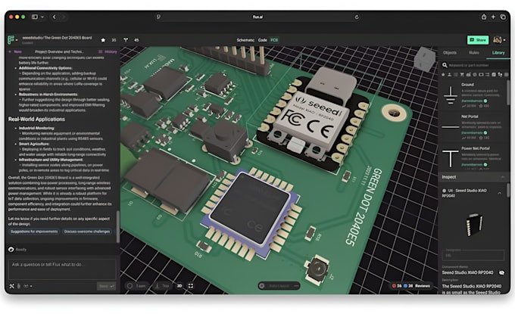Switch to the Schematic view tab
This screenshot has height=314, width=515.
point(245,40)
